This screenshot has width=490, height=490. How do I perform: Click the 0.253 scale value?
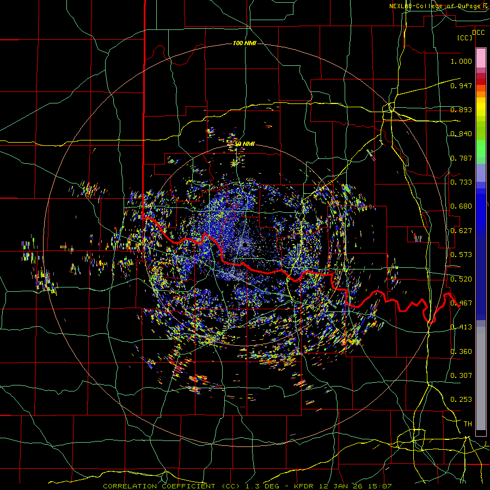[x=461, y=400]
